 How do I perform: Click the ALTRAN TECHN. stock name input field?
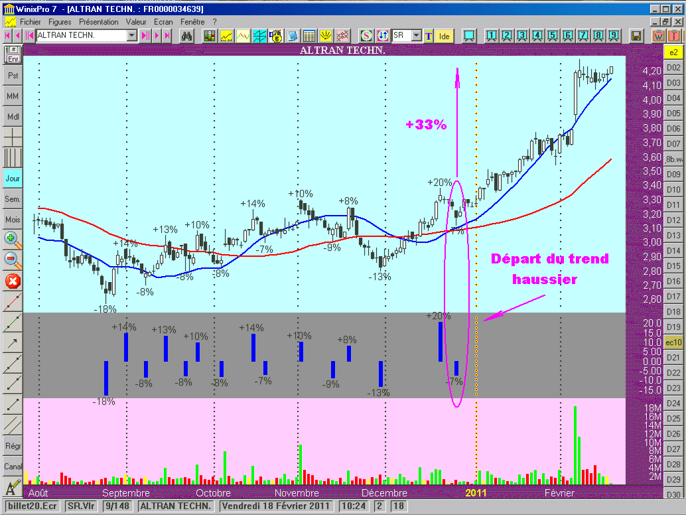(x=82, y=35)
